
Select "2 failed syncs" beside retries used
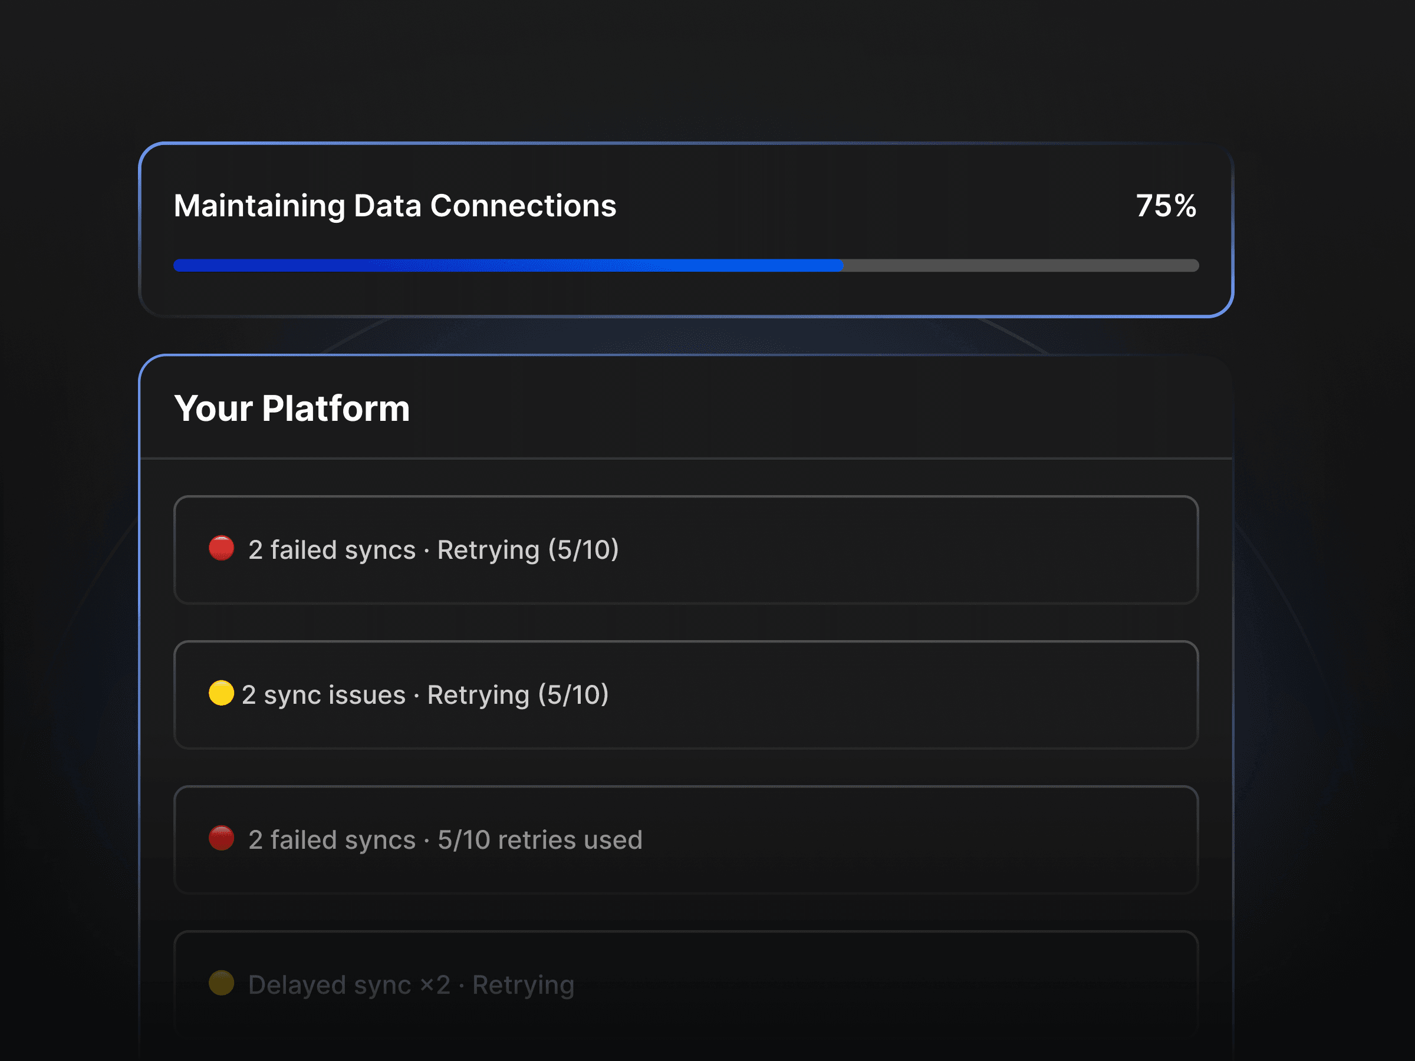[x=331, y=841]
